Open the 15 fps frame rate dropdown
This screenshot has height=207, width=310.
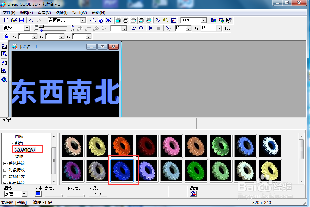pyautogui.click(x=219, y=28)
